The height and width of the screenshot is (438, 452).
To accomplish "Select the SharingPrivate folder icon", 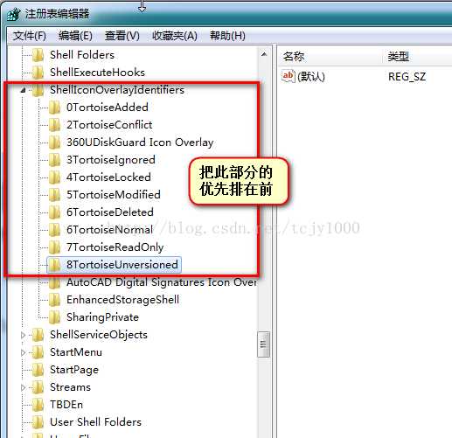I will point(54,317).
